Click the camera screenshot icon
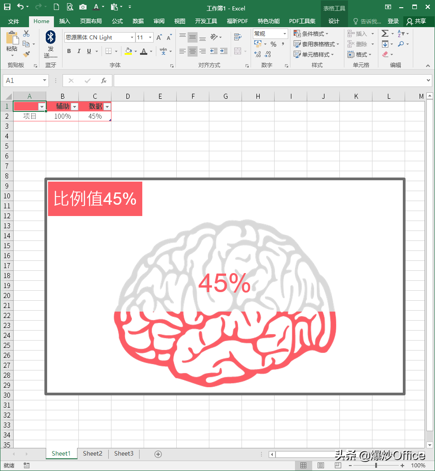Viewport: 435px width, 471px height. (x=83, y=7)
